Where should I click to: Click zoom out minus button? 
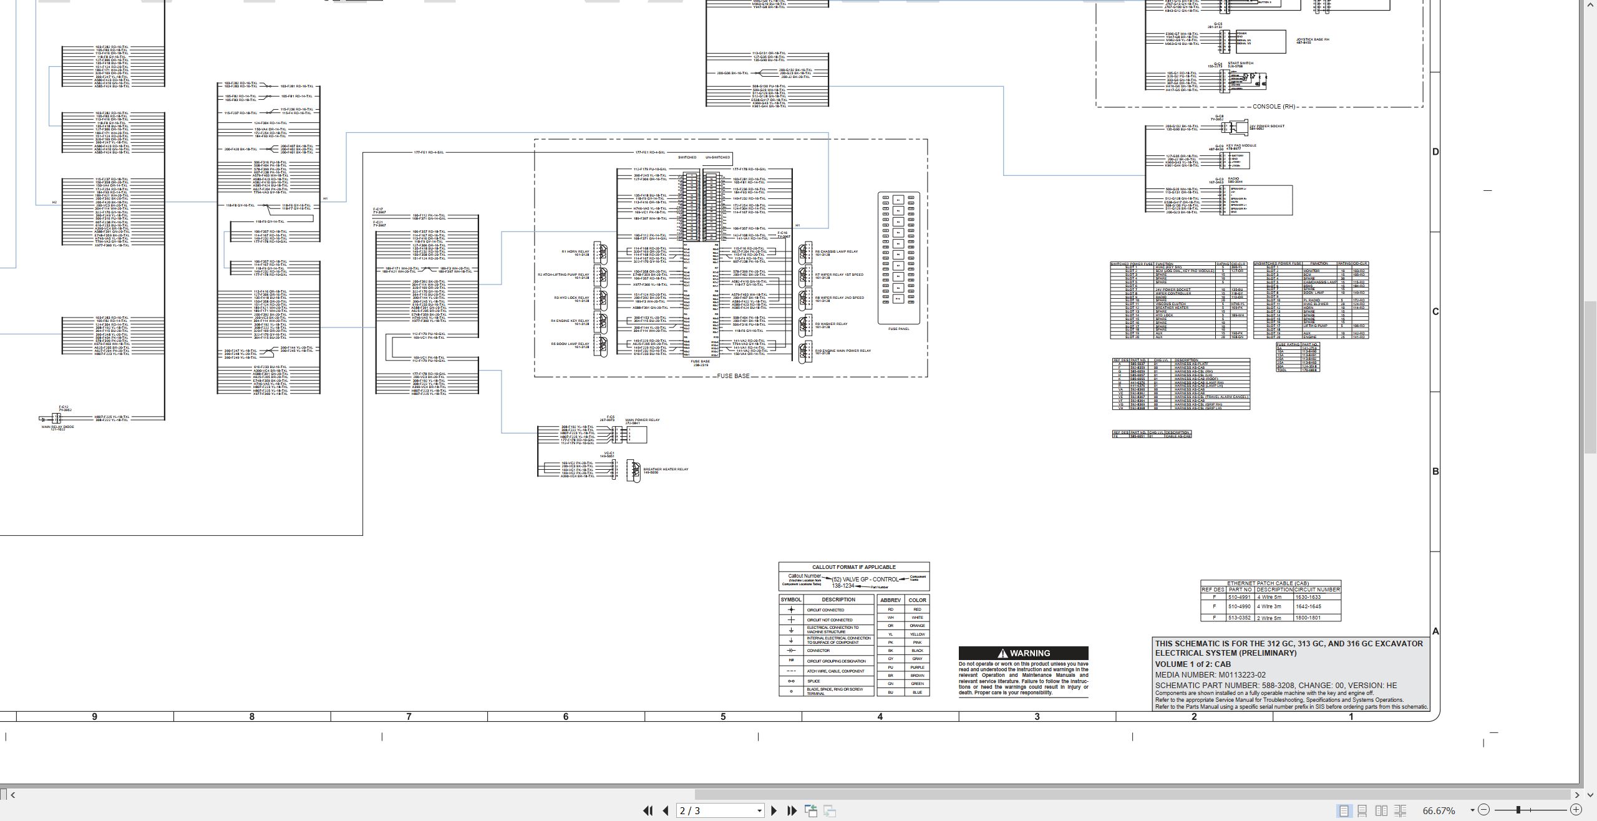[1484, 810]
